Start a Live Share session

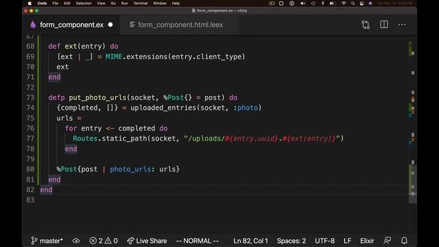point(147,241)
